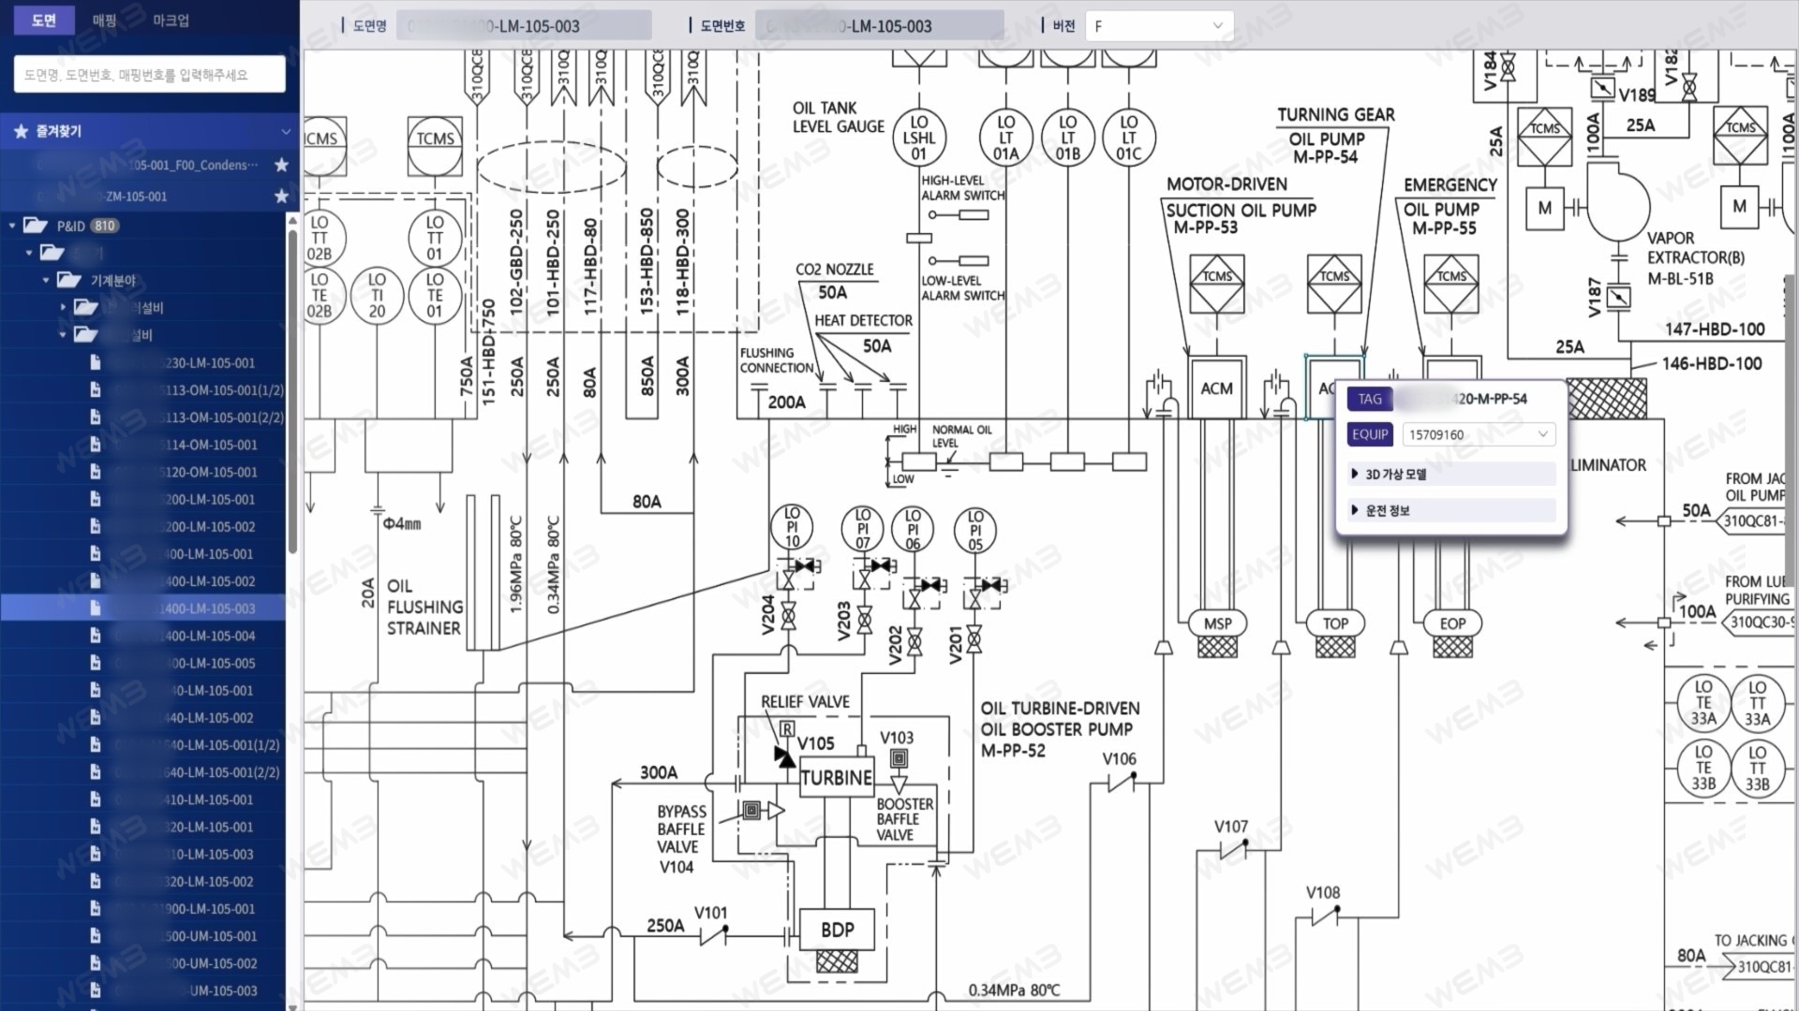
Task: Click the drawing search input field
Action: (x=150, y=74)
